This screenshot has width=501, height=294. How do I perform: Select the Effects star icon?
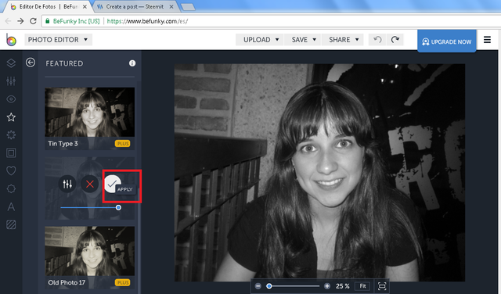[x=11, y=117]
